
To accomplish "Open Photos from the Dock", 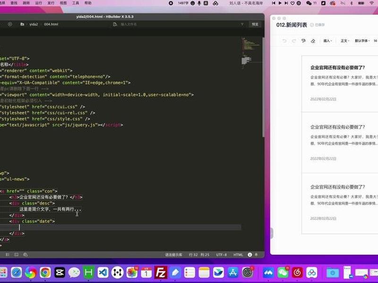I will coord(132,273).
